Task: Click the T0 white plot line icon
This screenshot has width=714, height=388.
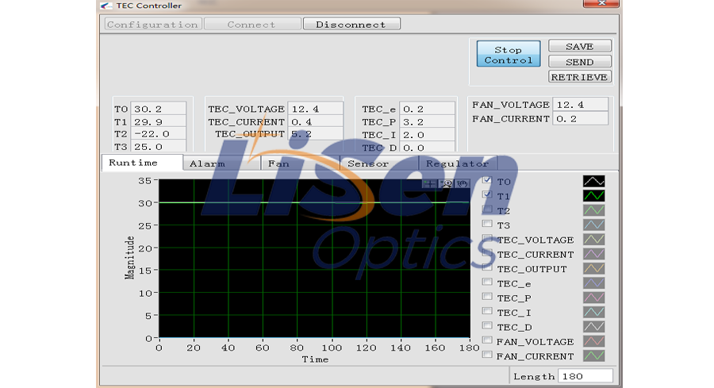Action: [595, 181]
